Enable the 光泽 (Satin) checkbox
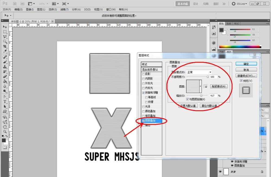 coord(143,107)
